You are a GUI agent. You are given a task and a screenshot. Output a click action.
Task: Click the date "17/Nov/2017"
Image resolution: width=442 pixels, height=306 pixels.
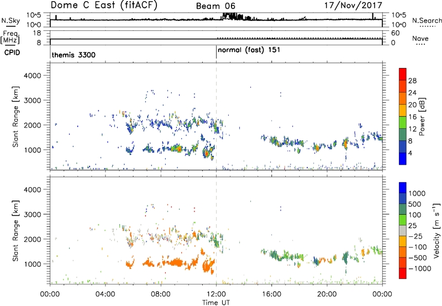pyautogui.click(x=353, y=5)
